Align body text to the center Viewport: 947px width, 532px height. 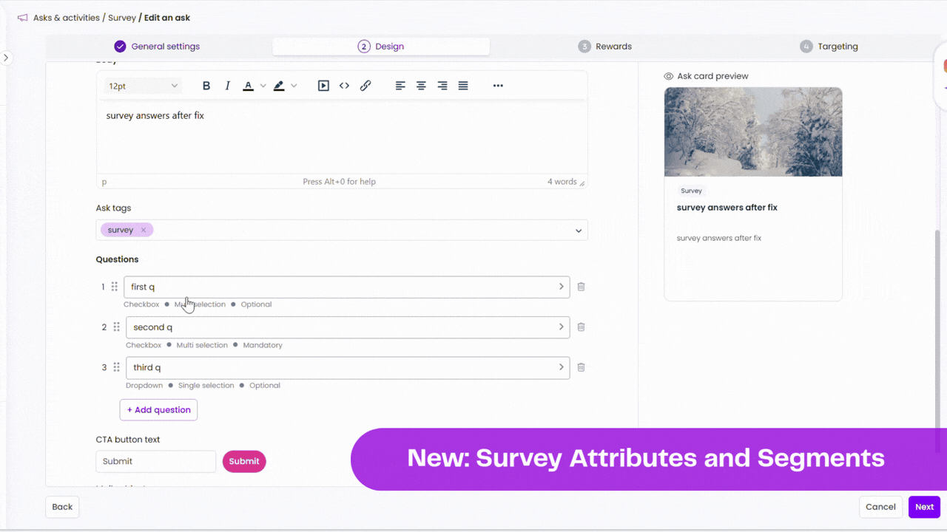point(421,85)
